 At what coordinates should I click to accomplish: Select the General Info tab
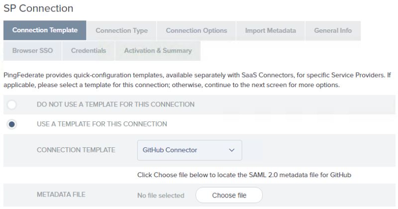332,30
